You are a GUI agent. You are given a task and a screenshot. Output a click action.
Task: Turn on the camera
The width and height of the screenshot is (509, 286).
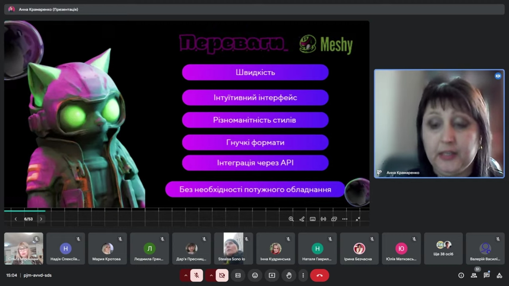point(222,275)
